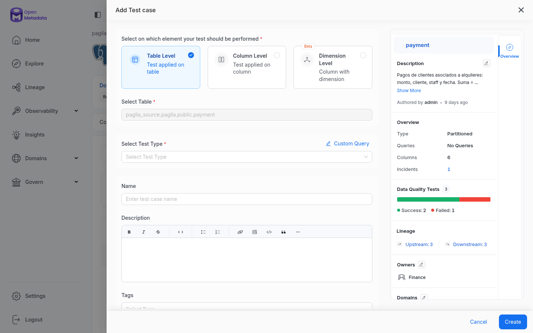Click the payment table link
This screenshot has height=333, width=533.
tap(418, 45)
